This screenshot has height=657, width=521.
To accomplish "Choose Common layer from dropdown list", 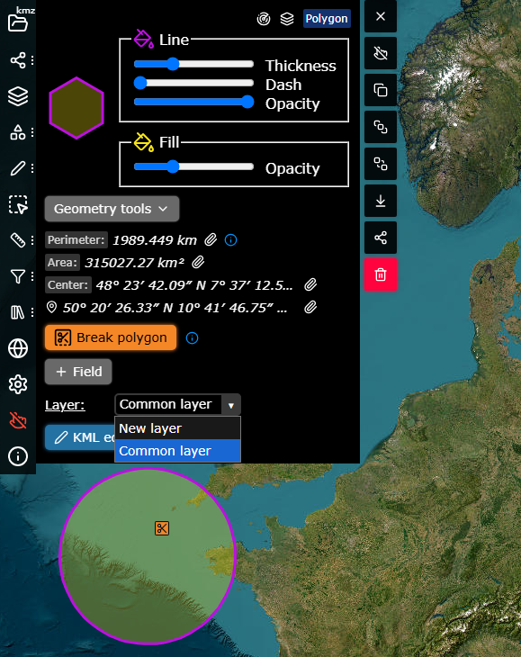I will pos(177,451).
